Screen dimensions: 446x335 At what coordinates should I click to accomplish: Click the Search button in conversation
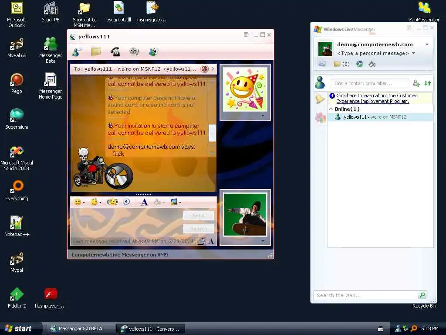click(x=199, y=229)
